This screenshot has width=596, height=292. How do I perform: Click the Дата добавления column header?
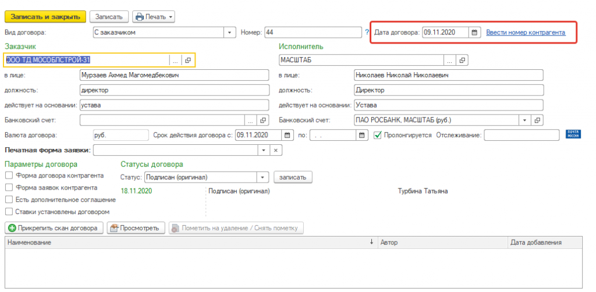(x=545, y=242)
